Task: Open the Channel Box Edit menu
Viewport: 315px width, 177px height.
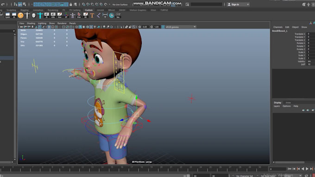Action: pyautogui.click(x=287, y=27)
